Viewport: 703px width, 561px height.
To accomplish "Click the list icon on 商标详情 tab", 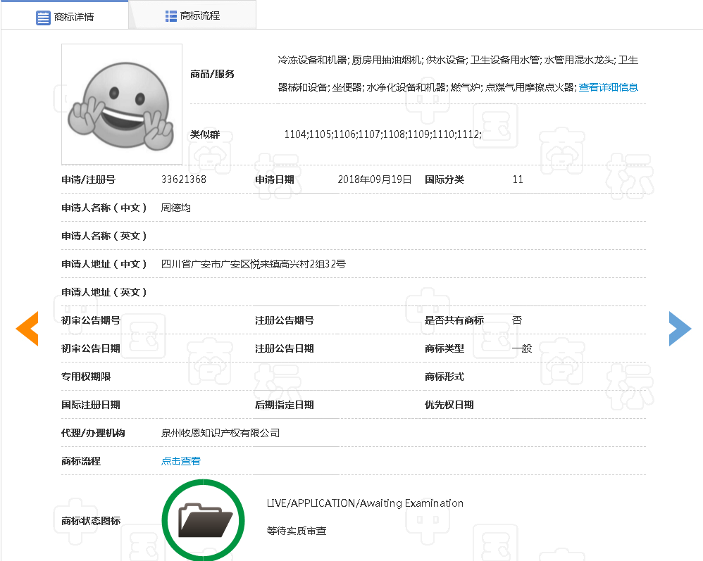I will point(43,17).
